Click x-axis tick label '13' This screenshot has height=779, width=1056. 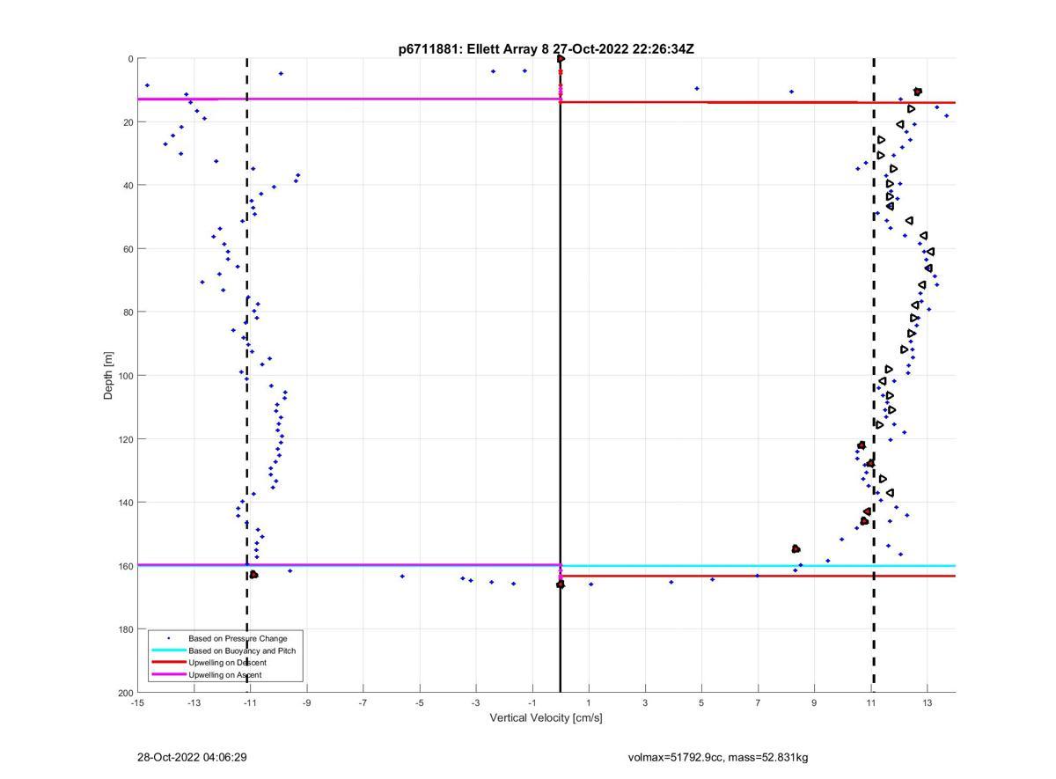927,702
